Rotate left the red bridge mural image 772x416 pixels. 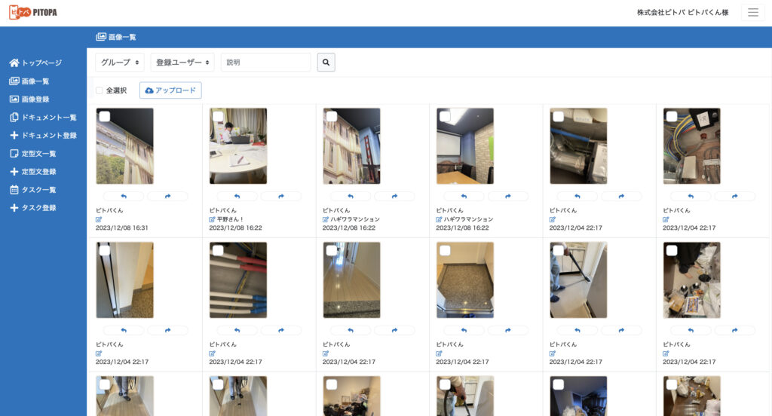point(351,197)
